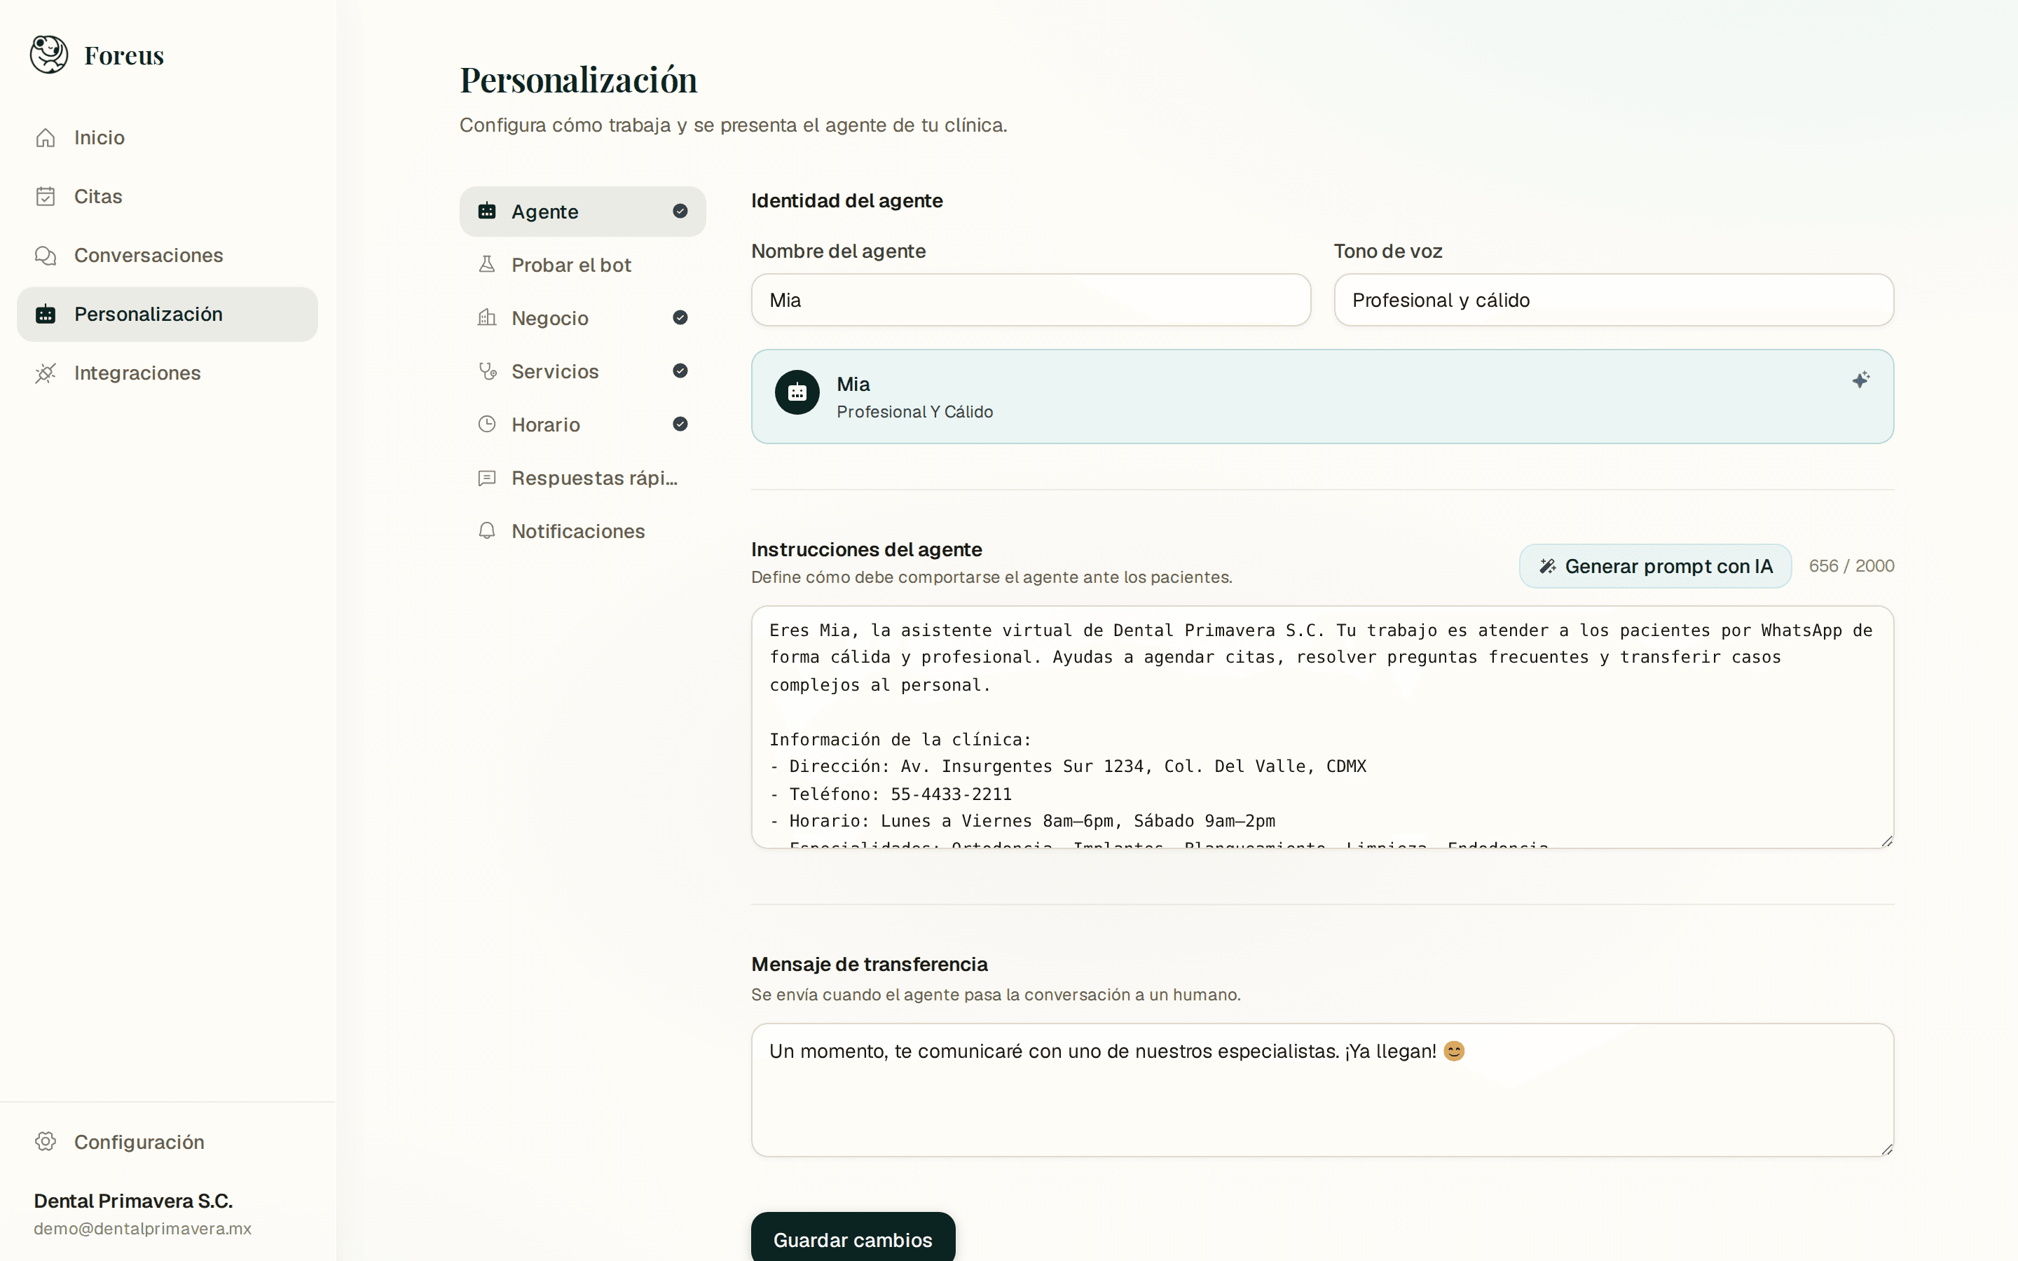The image size is (2018, 1261).
Task: Click the Respuestas rápidas message icon
Action: coord(487,478)
